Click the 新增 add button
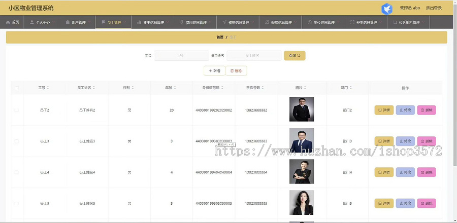 click(x=214, y=70)
